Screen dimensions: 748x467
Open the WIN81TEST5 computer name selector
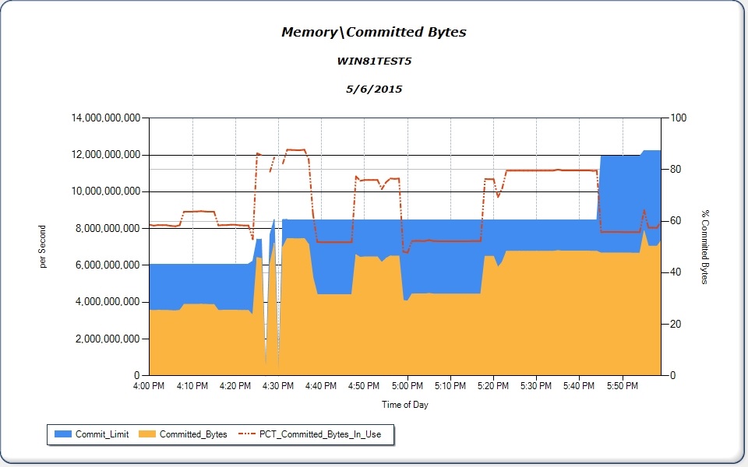374,61
